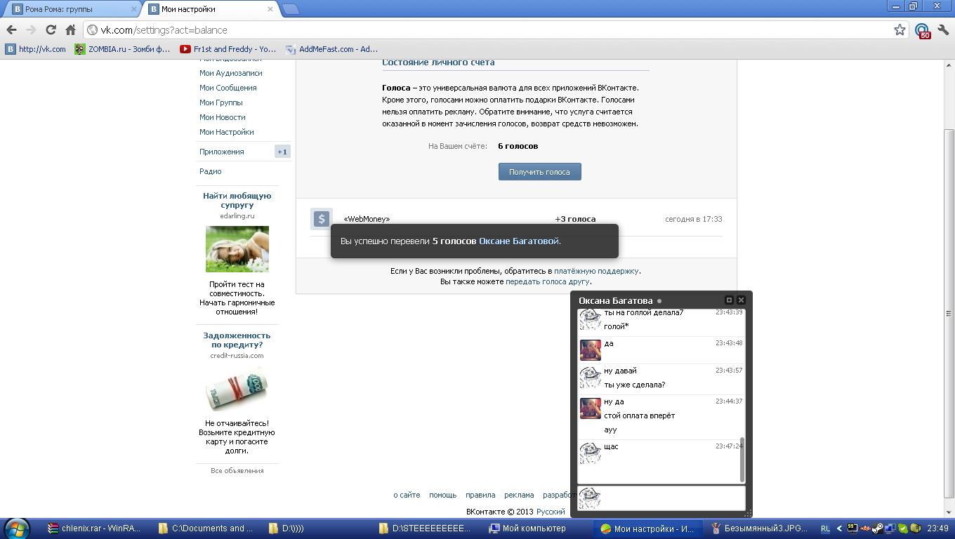This screenshot has height=539, width=955.
Task: Click the Получить голоса button
Action: (x=539, y=172)
